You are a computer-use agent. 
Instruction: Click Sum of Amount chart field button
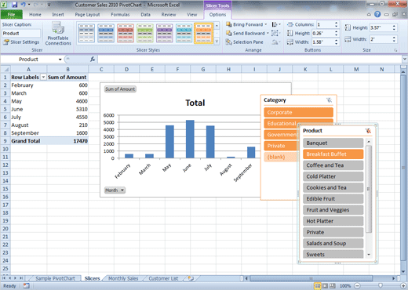[x=120, y=89]
